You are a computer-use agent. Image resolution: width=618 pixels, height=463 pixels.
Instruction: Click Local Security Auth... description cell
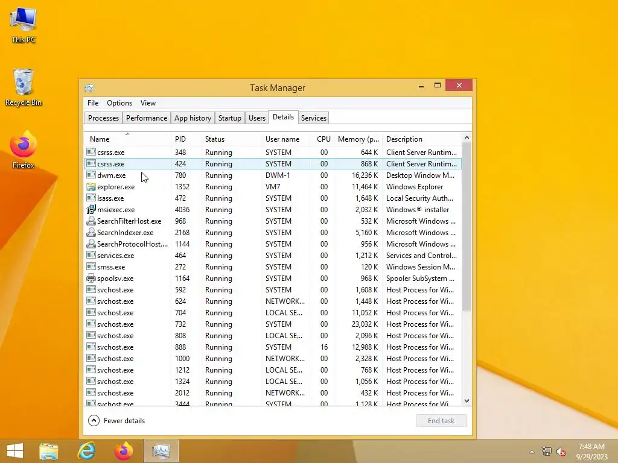click(420, 198)
